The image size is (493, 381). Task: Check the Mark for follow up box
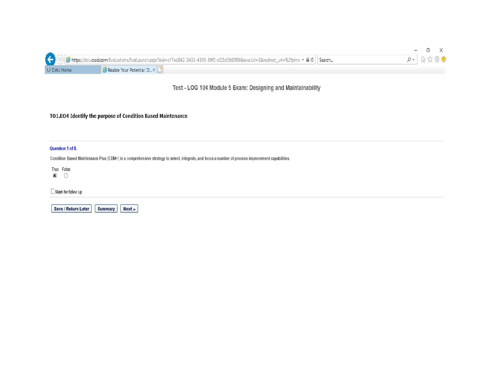tap(53, 191)
